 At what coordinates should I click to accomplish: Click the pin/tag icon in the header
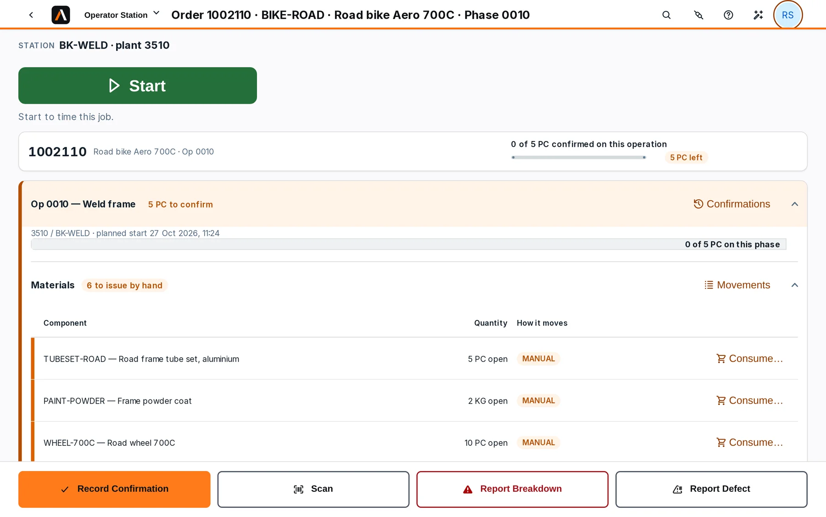click(x=698, y=15)
